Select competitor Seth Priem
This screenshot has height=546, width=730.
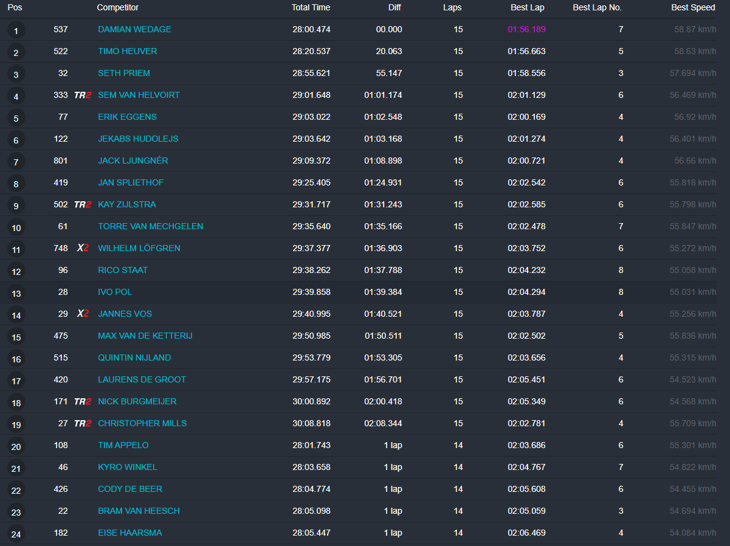[x=123, y=73]
